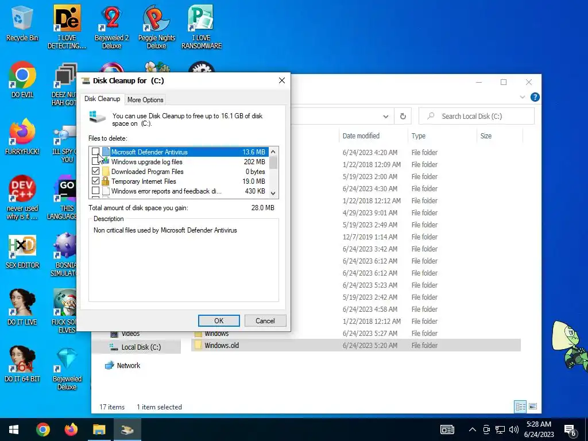Open the DO EVIL Chrome shortcut
Viewport: 588px width, 441px height.
(22, 80)
